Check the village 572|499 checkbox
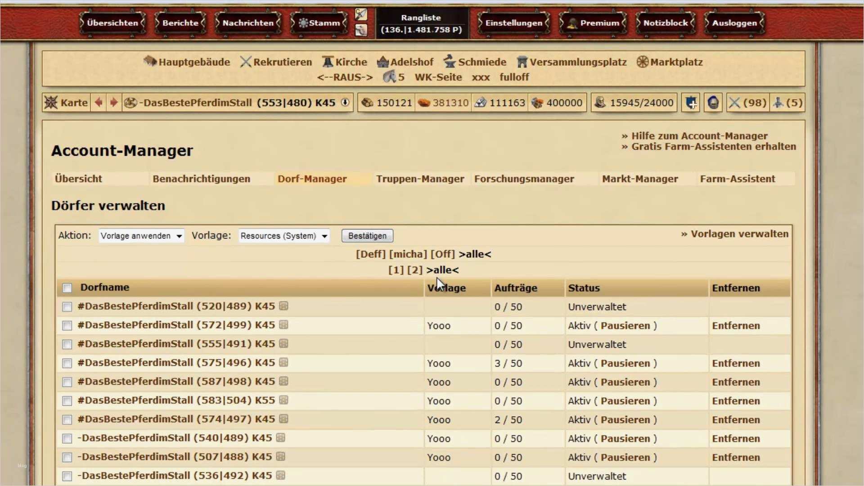Image resolution: width=864 pixels, height=486 pixels. click(67, 325)
